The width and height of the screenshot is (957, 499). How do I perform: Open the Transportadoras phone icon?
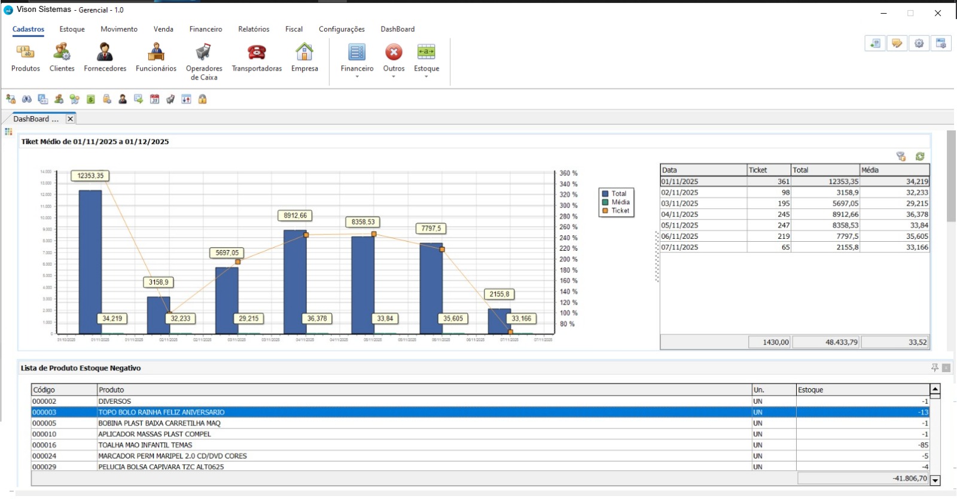(x=257, y=53)
